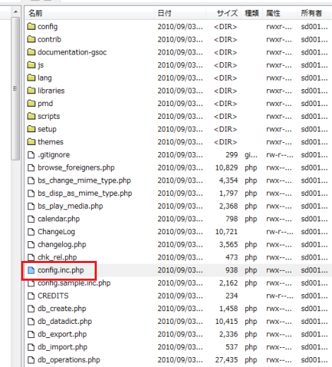
Task: Select the contrib folder icon
Action: tap(31, 39)
